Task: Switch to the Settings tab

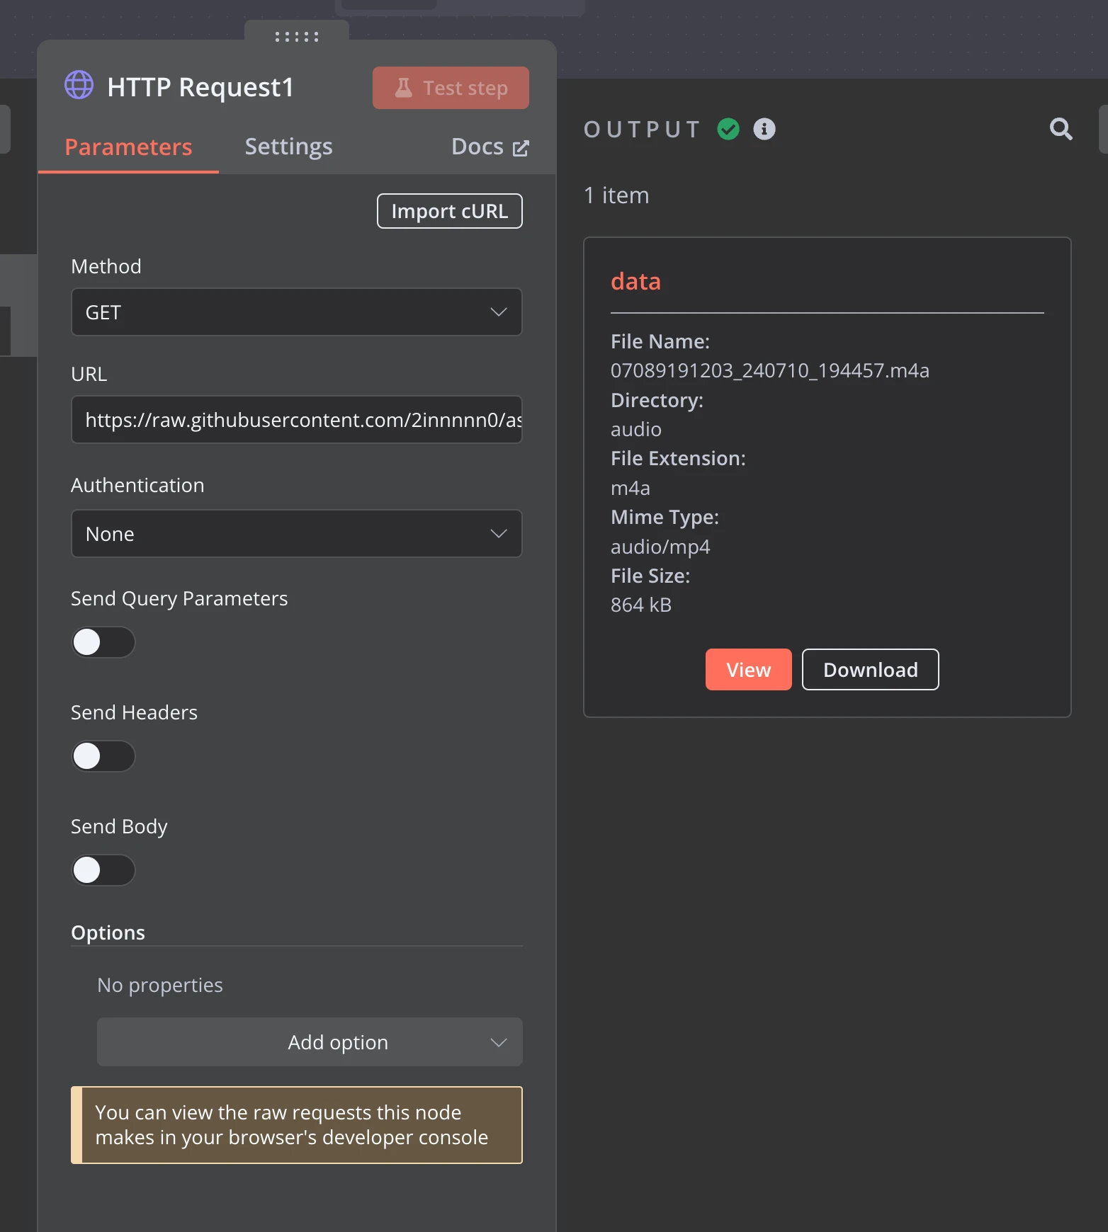Action: coord(288,147)
